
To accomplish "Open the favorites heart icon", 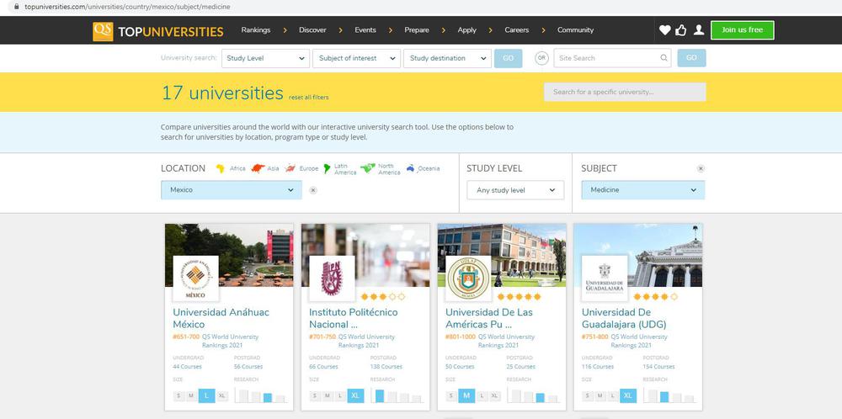I will (x=665, y=30).
